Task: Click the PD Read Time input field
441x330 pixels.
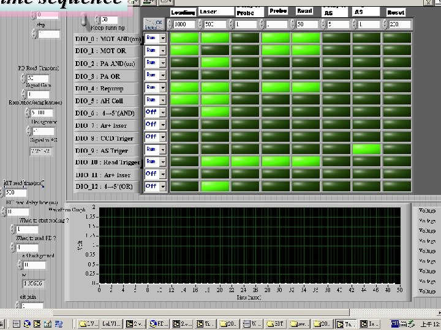Action: 38,78
